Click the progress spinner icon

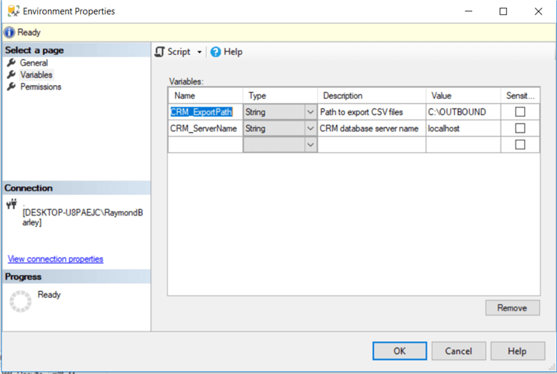point(20,301)
